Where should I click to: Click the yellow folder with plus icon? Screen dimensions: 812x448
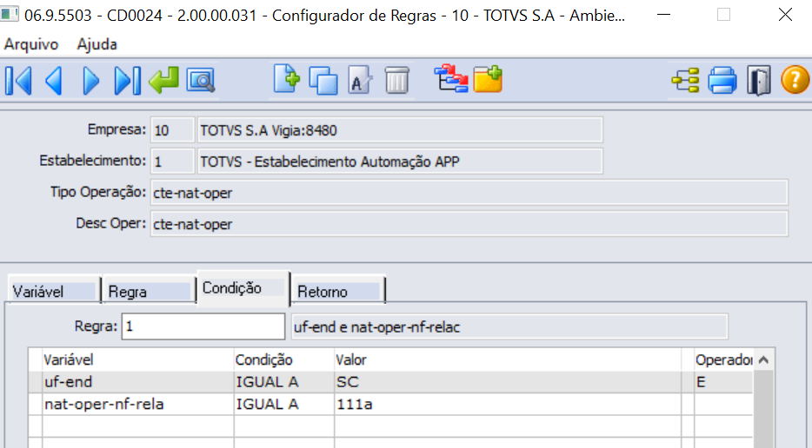tap(488, 80)
